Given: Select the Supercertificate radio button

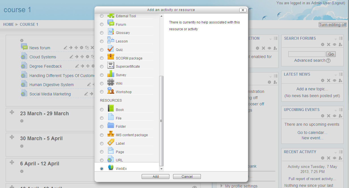Looking at the screenshot, I should pyautogui.click(x=102, y=67).
